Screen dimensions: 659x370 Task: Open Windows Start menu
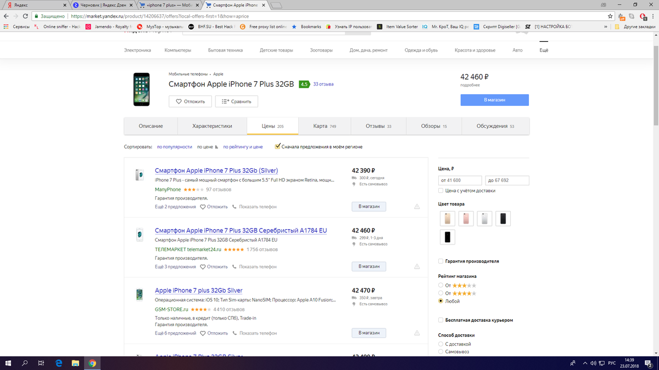click(x=8, y=363)
